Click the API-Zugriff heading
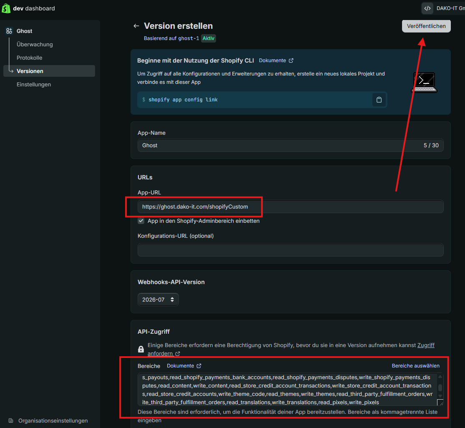465x428 pixels. [x=153, y=332]
